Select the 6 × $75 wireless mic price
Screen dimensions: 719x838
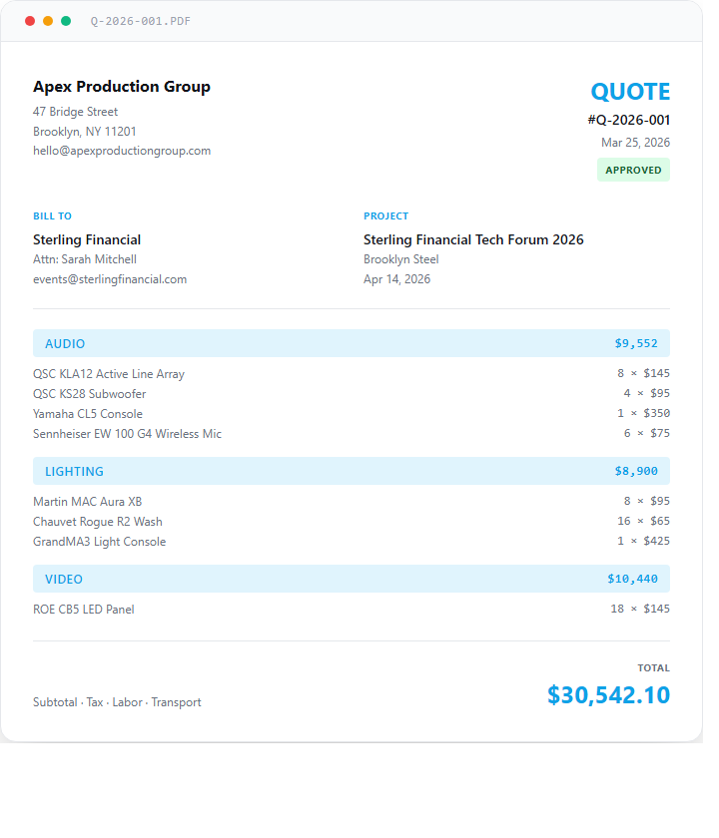point(647,433)
